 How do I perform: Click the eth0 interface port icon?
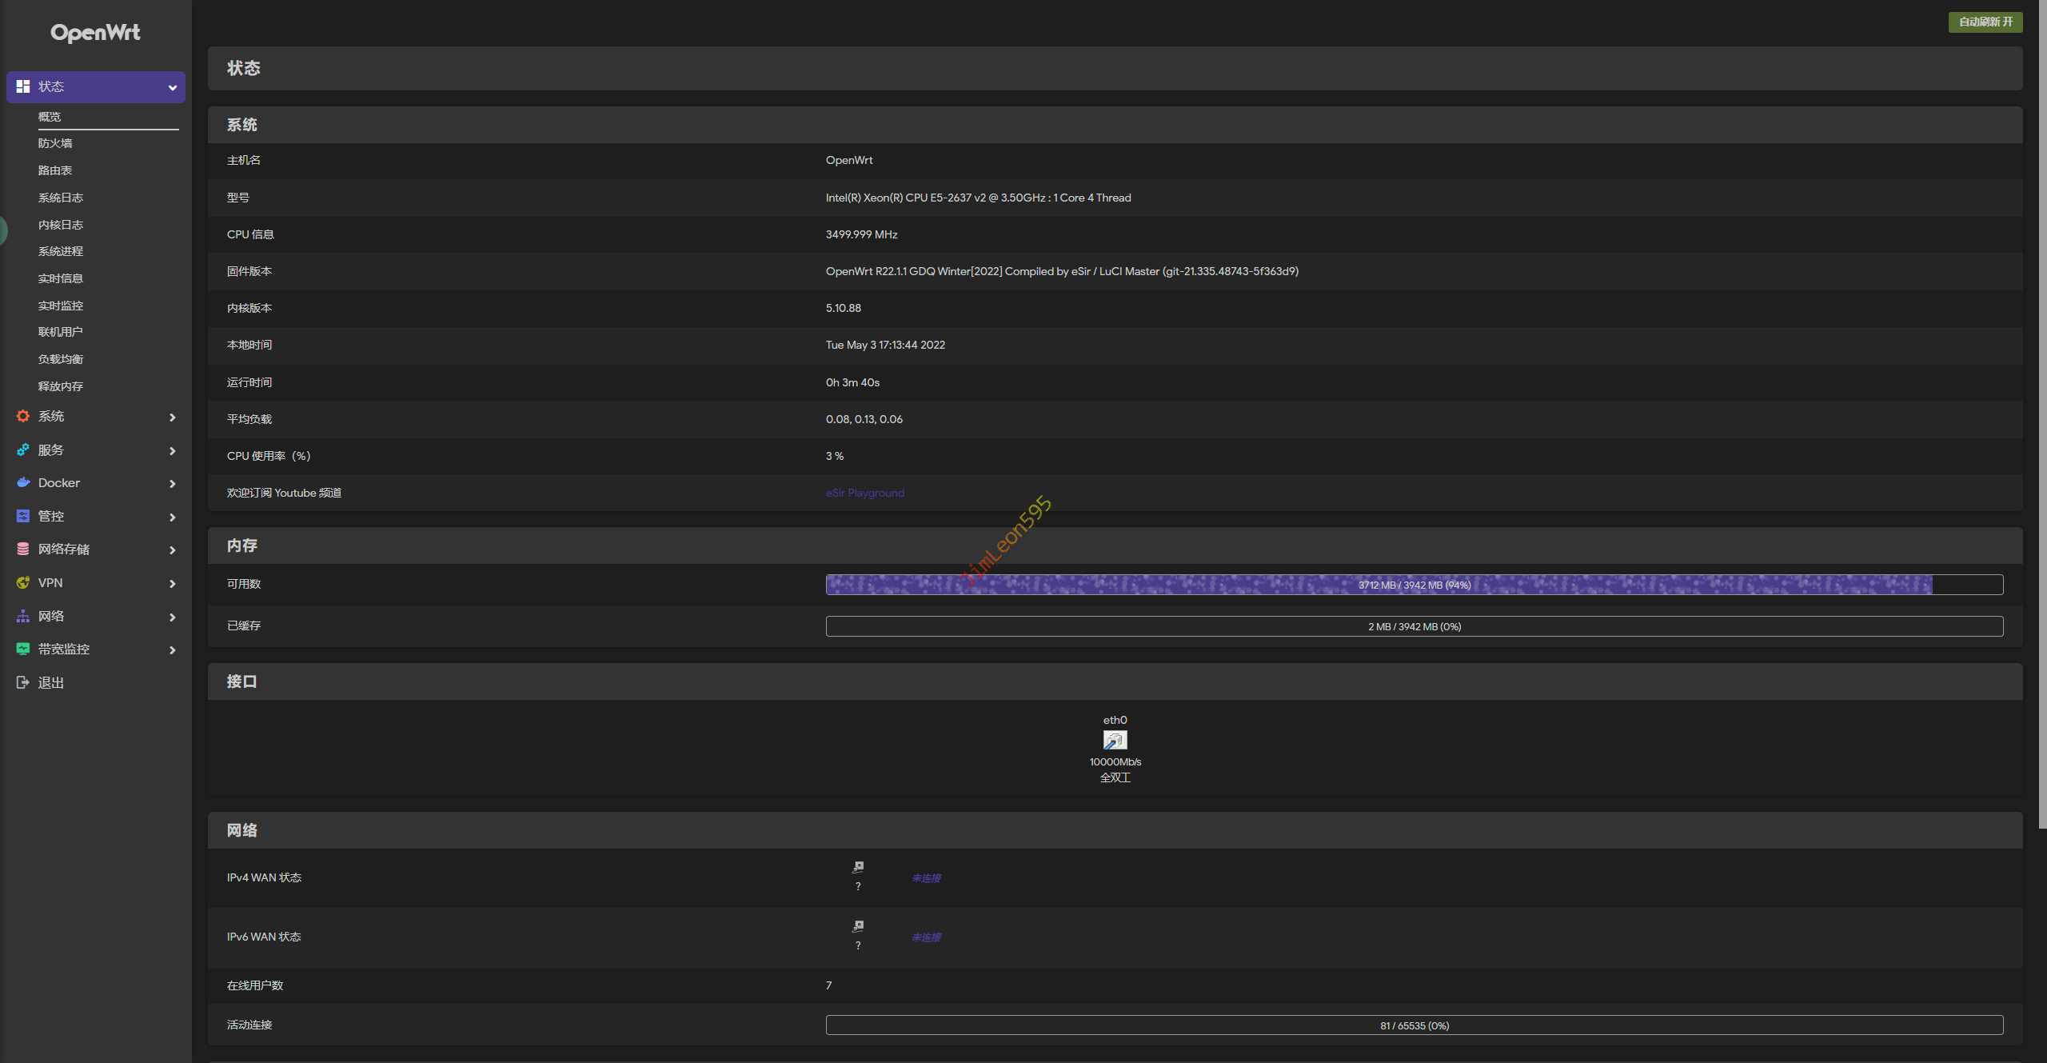pyautogui.click(x=1115, y=740)
